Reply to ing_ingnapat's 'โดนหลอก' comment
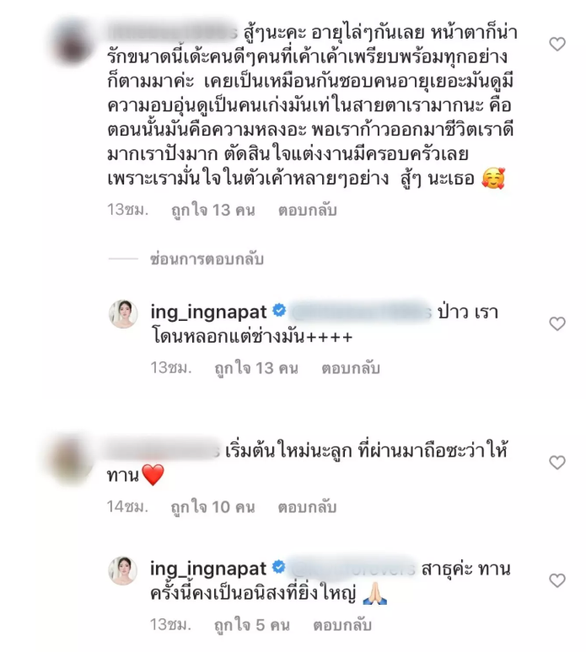 (351, 368)
